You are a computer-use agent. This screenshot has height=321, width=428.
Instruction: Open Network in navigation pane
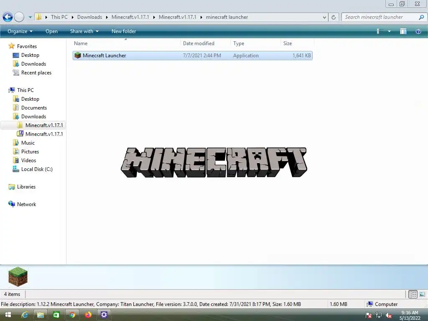[26, 204]
